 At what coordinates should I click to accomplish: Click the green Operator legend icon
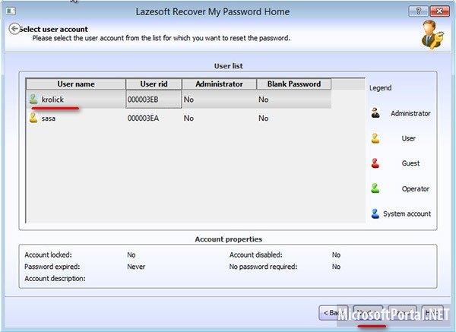[375, 188]
